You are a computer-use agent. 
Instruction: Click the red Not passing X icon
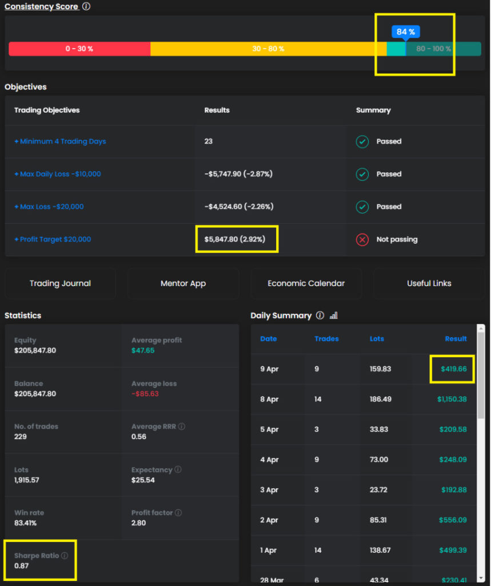pyautogui.click(x=362, y=240)
